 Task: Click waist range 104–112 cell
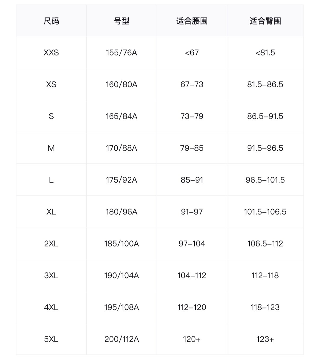(x=192, y=275)
